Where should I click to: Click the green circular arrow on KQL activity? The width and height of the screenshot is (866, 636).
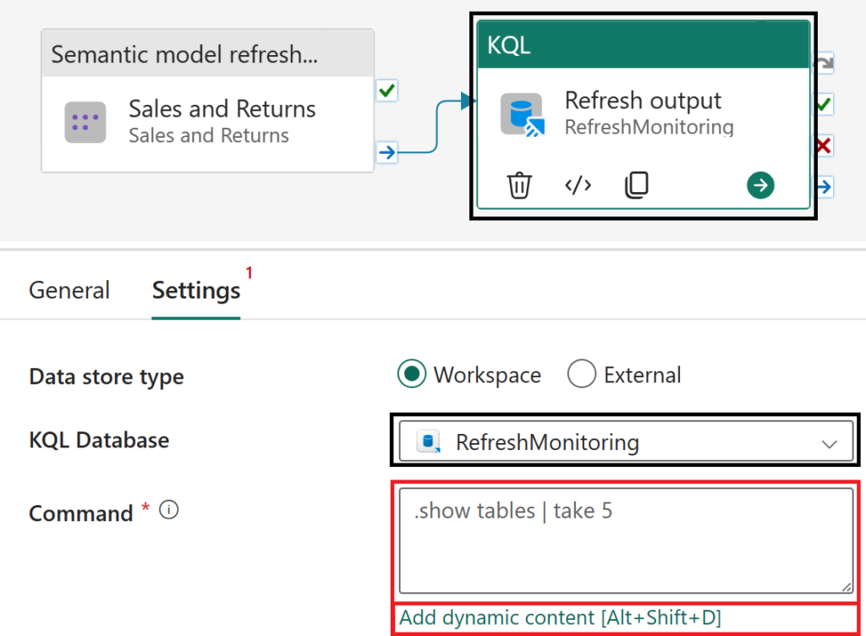760,185
